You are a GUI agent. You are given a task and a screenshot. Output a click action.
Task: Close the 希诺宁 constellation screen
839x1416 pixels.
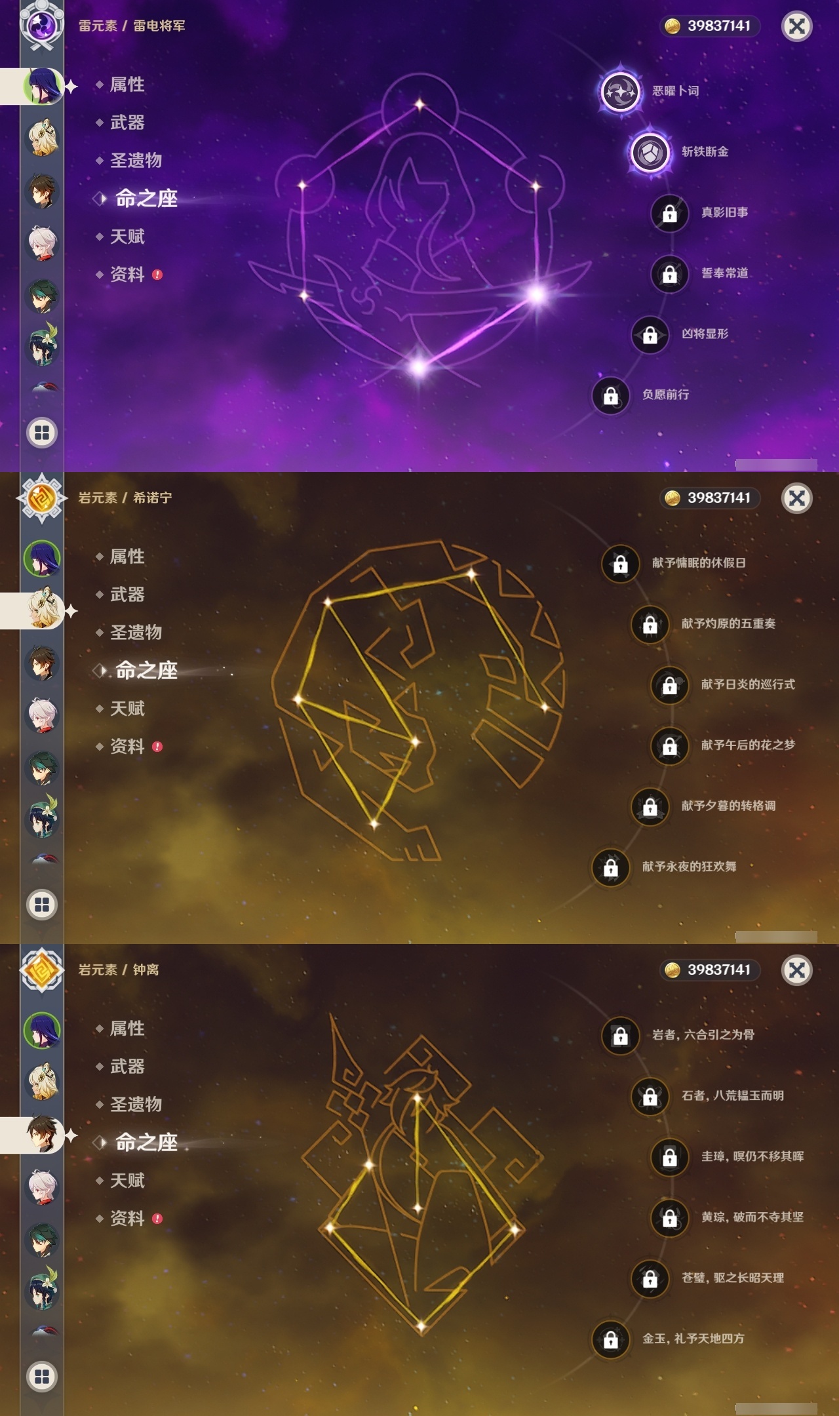[x=797, y=498]
